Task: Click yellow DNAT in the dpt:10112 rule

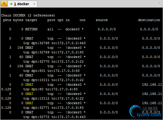Action: coord(29,94)
